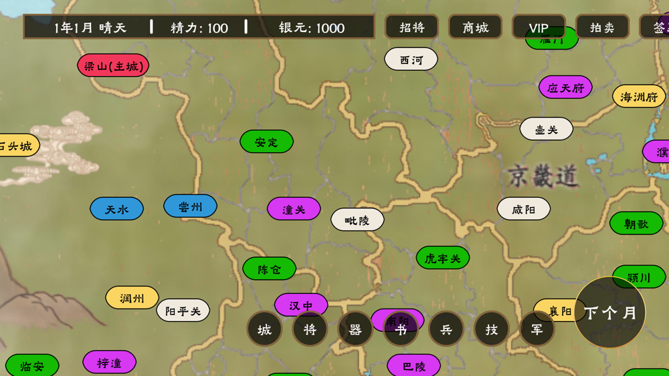This screenshot has width=669, height=376.
Task: Select the 咸阳 city marker
Action: (x=524, y=208)
